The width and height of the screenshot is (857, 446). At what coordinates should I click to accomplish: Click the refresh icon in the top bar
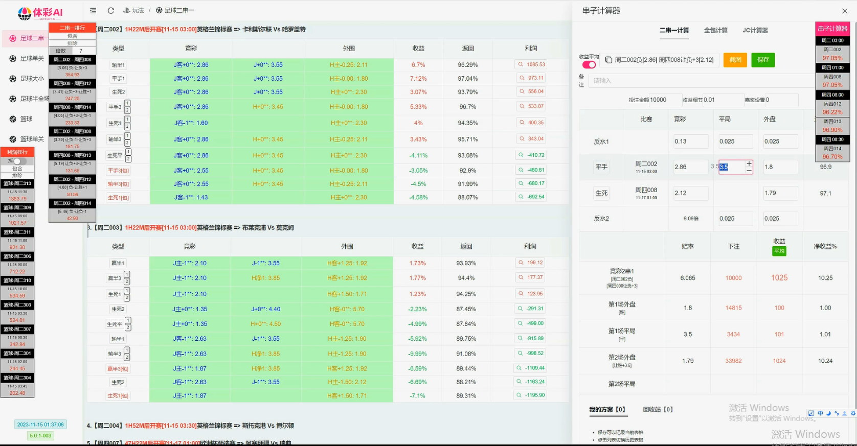(110, 10)
